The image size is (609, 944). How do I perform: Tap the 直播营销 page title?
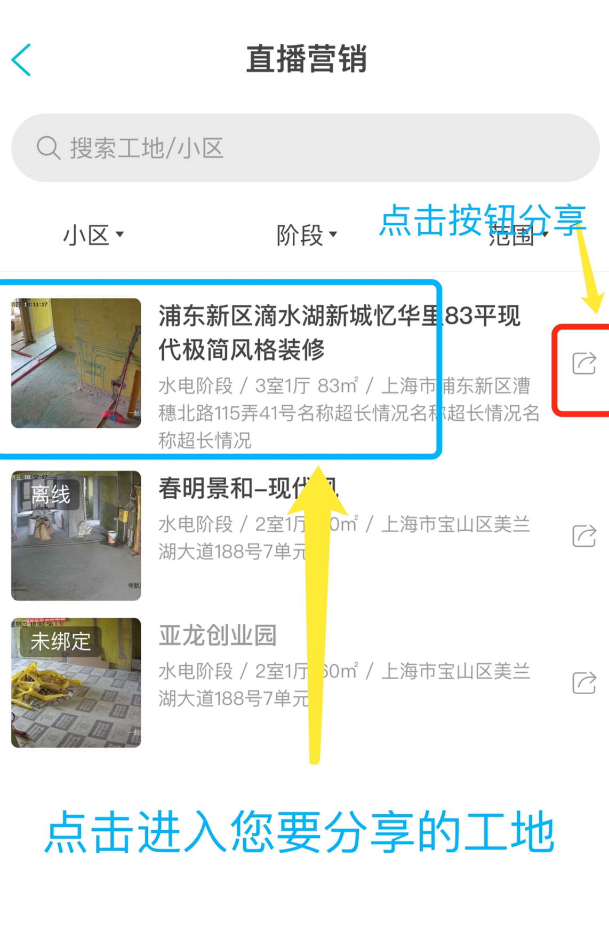pyautogui.click(x=306, y=59)
